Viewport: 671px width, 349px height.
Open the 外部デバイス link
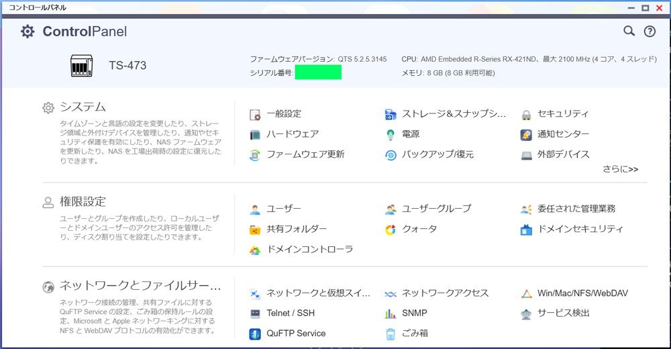click(x=563, y=154)
